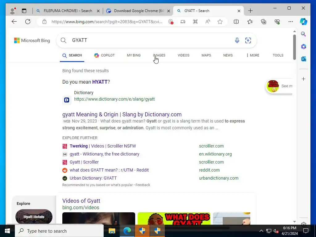
Task: Go back using the back arrow
Action: tap(14, 22)
